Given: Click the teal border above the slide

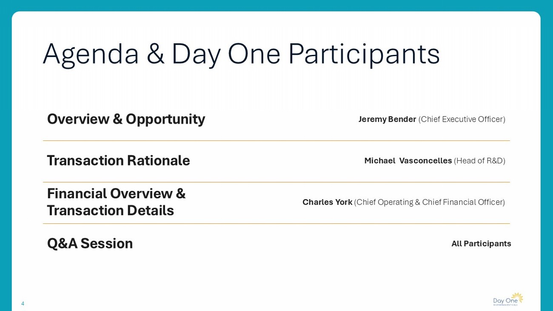Looking at the screenshot, I should (276, 5).
